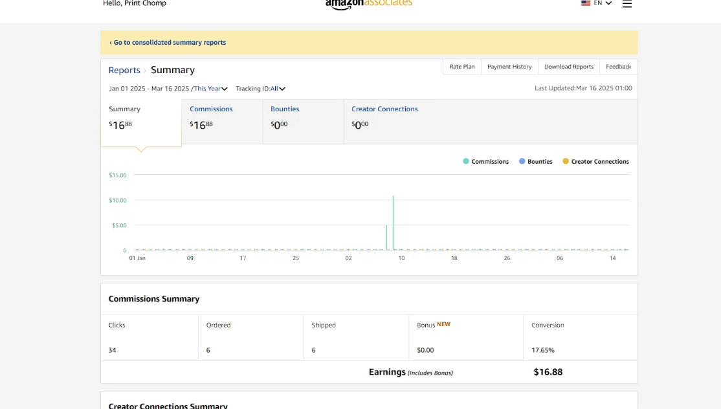The image size is (721, 409).
Task: Switch to the Creator Connections tab
Action: [384, 122]
